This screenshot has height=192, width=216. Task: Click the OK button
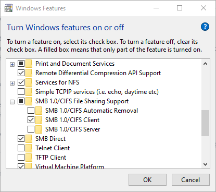(147, 179)
